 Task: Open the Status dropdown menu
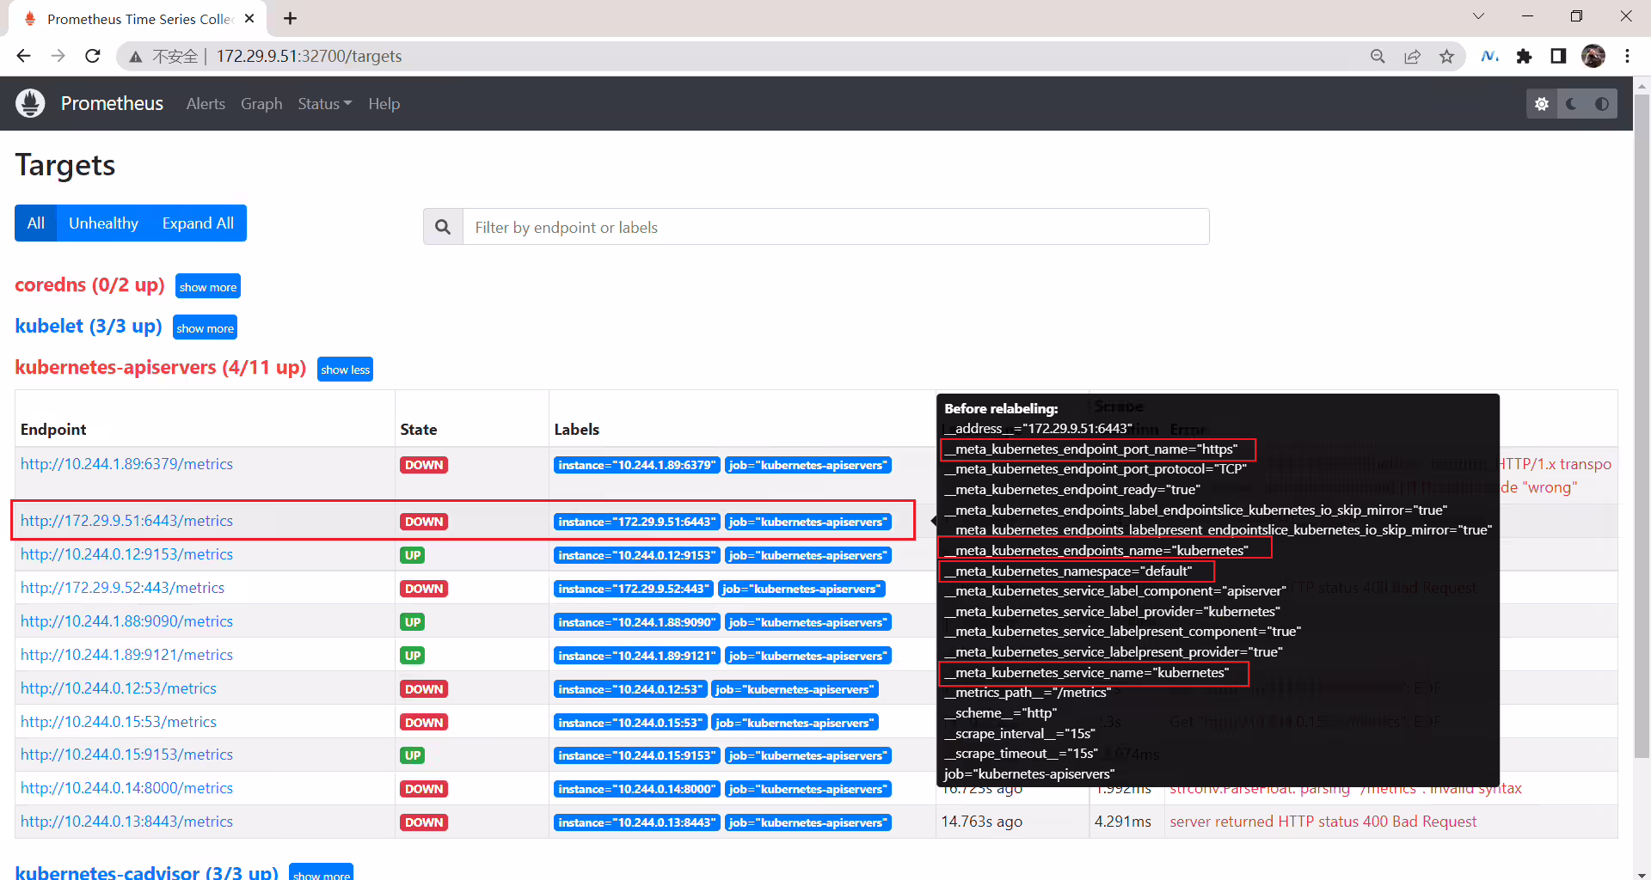coord(324,103)
